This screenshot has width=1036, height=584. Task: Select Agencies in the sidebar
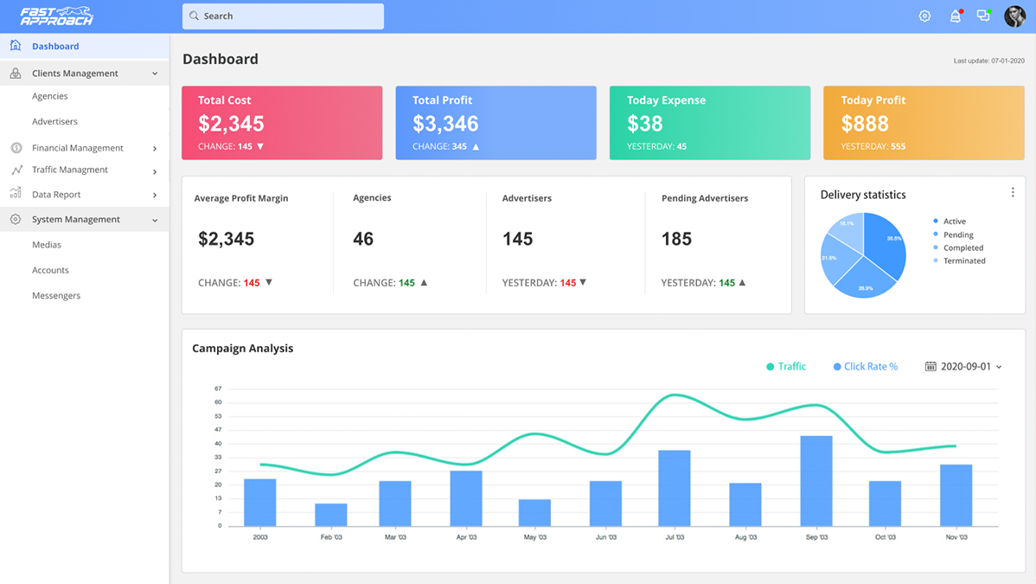tap(50, 96)
